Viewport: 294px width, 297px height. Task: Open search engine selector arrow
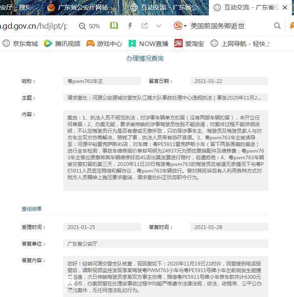[185, 26]
